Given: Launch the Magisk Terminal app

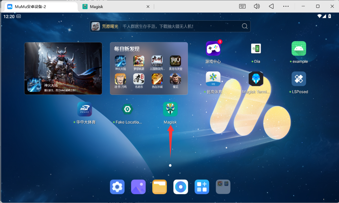Looking at the screenshot, I should 256,78.
